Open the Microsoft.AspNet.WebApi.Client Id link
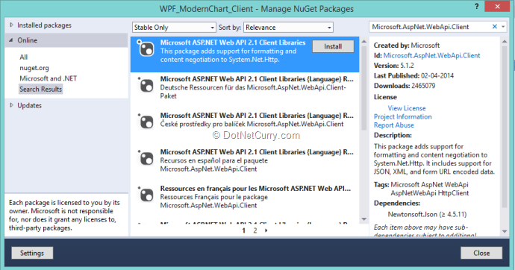515x270 pixels. pyautogui.click(x=431, y=55)
